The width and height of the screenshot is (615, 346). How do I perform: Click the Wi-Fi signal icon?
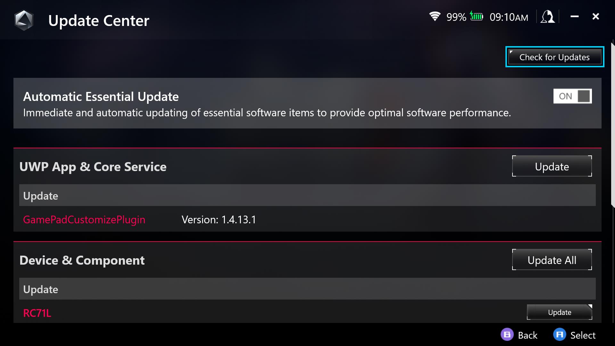click(x=435, y=17)
